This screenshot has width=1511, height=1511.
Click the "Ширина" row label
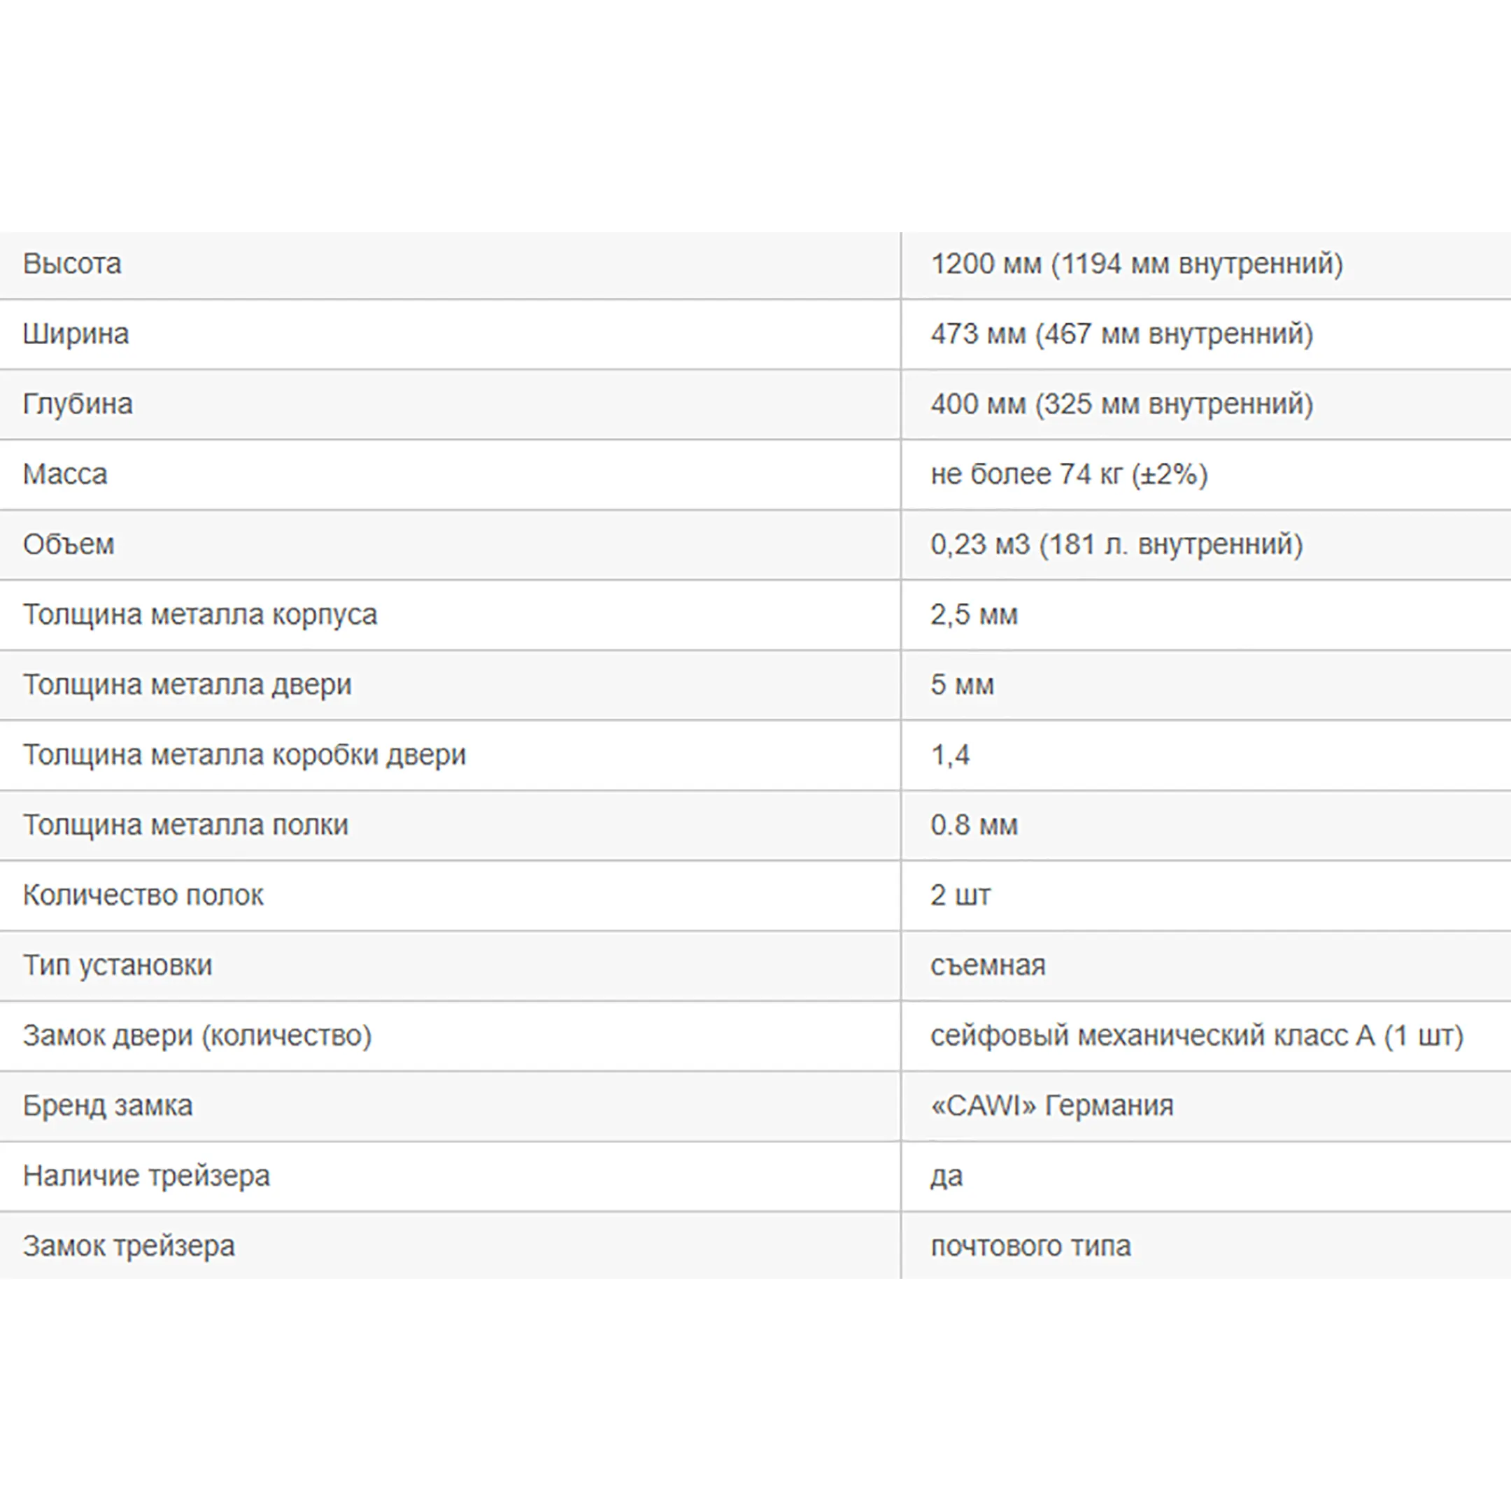pyautogui.click(x=76, y=334)
